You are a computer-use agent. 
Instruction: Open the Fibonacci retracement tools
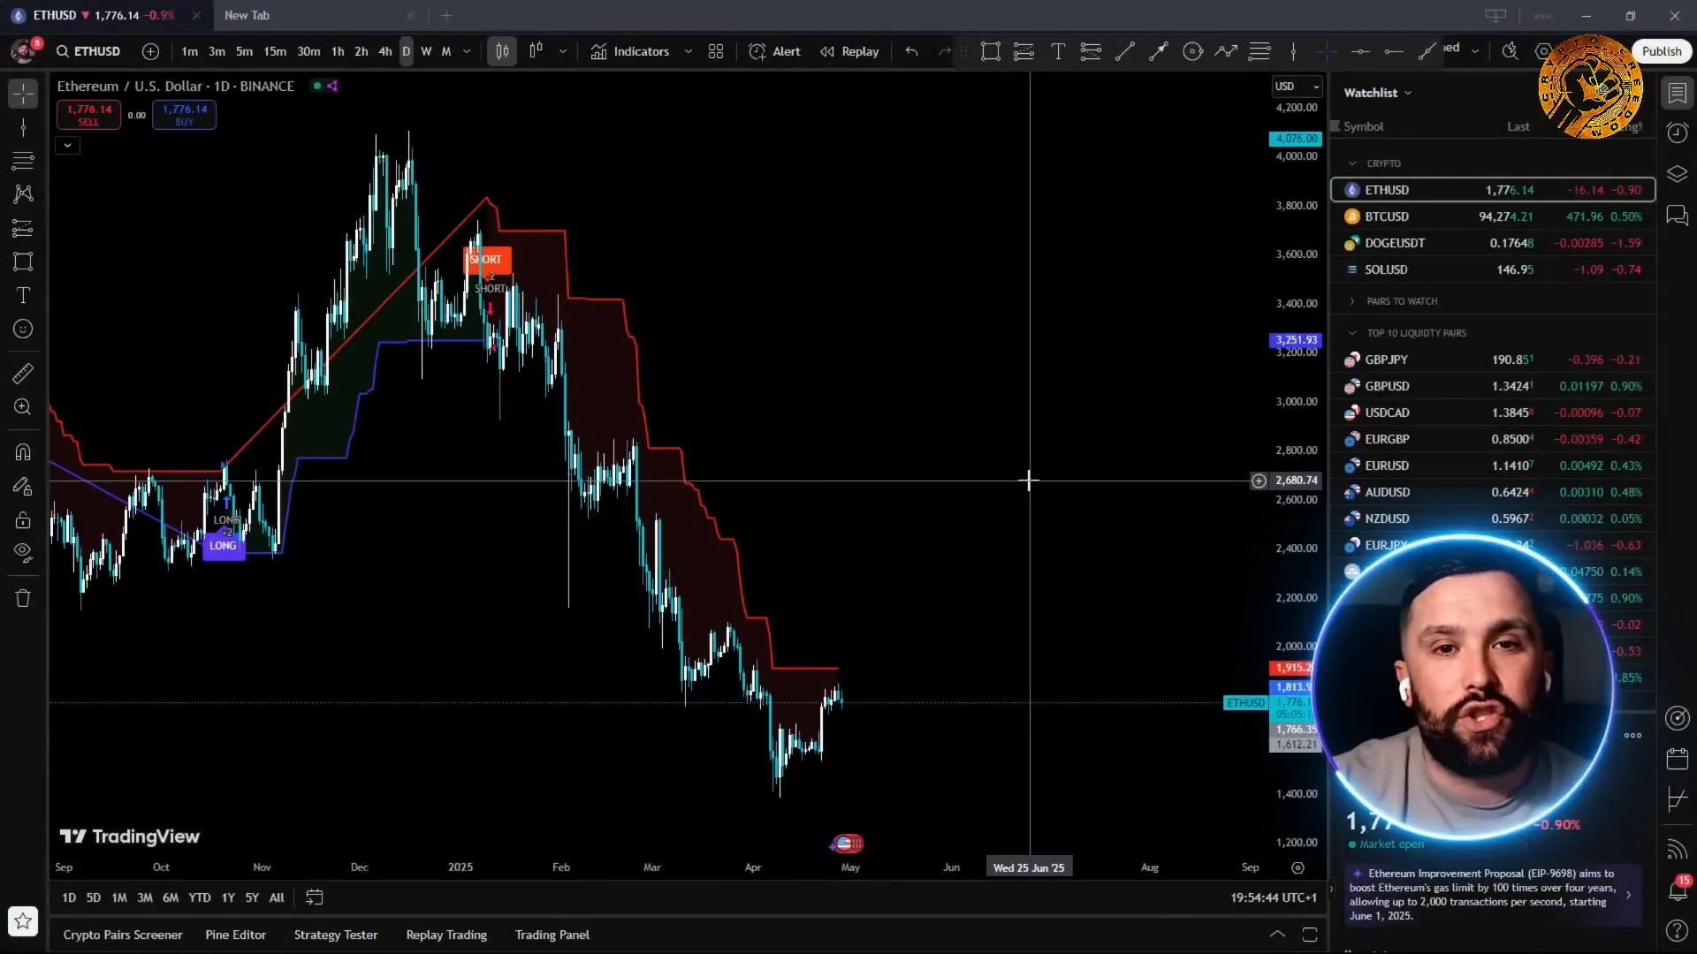point(23,161)
